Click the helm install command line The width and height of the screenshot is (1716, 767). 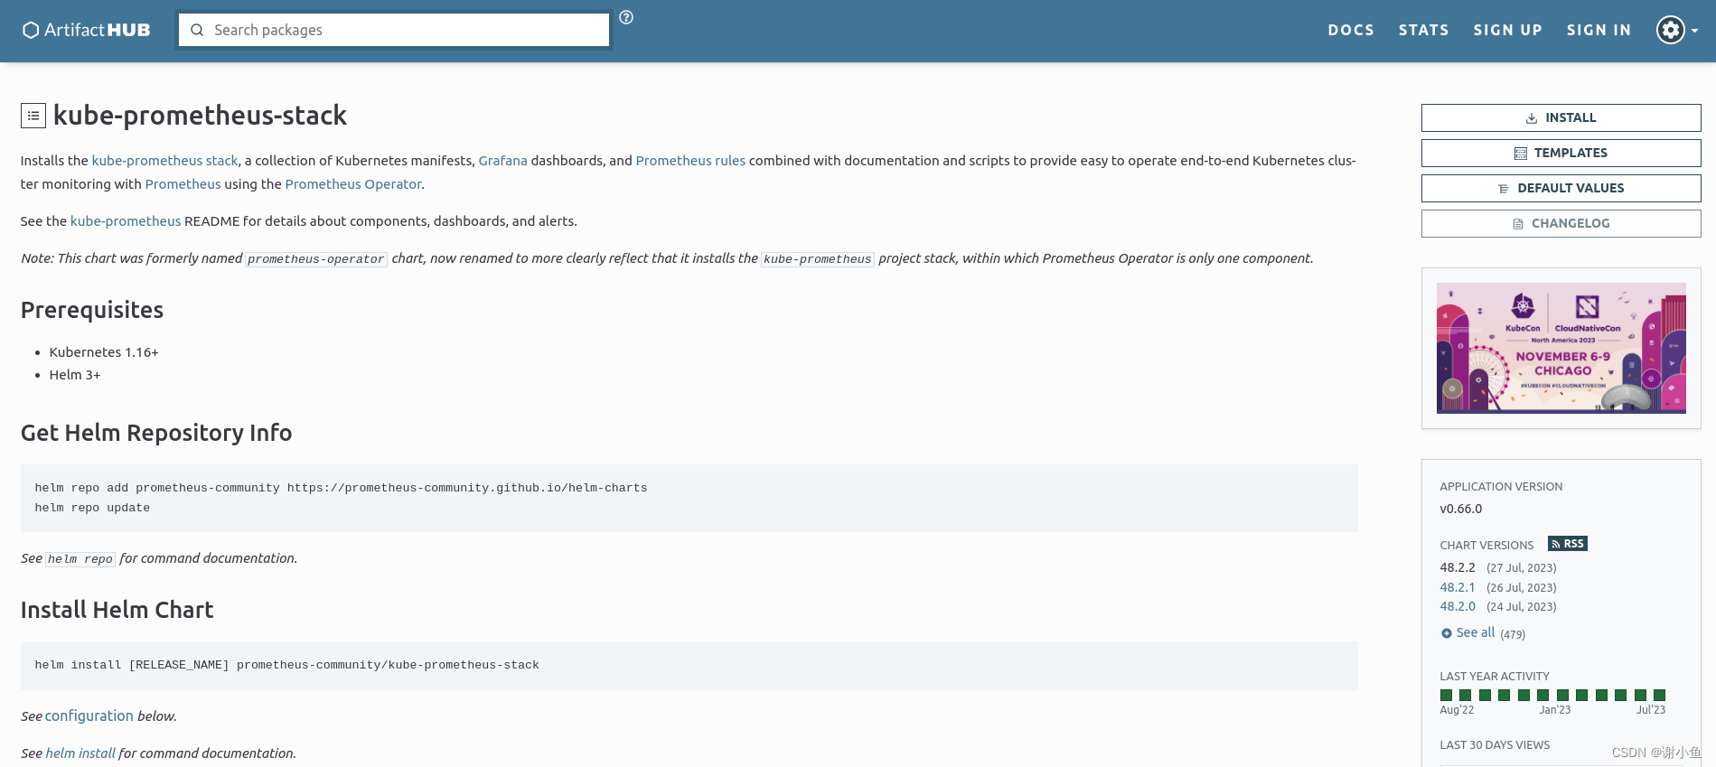point(286,665)
